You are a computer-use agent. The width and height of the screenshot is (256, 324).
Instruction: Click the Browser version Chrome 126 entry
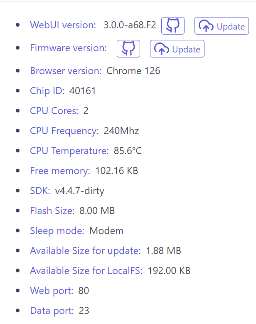pyautogui.click(x=95, y=71)
